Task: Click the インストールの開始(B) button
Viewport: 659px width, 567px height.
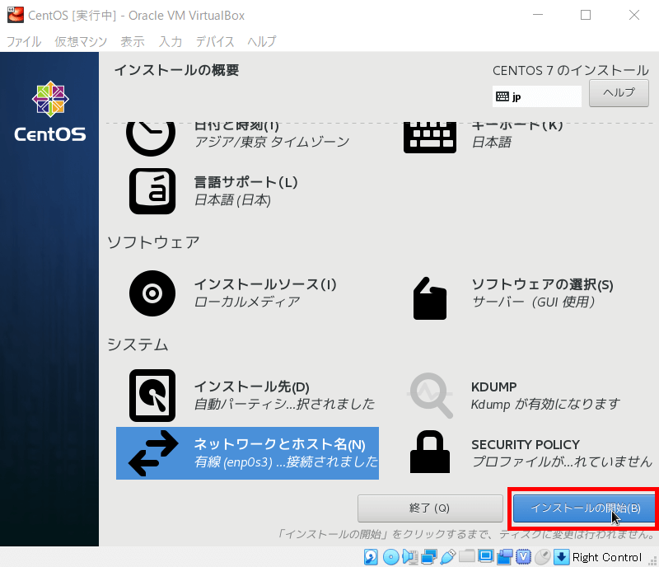Action: 584,508
